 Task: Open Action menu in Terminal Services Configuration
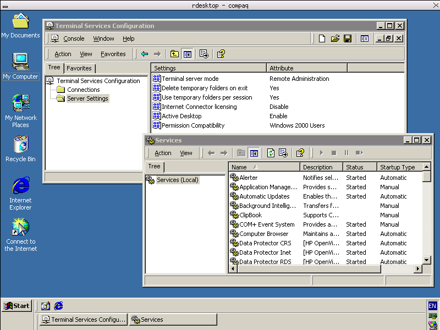click(63, 54)
